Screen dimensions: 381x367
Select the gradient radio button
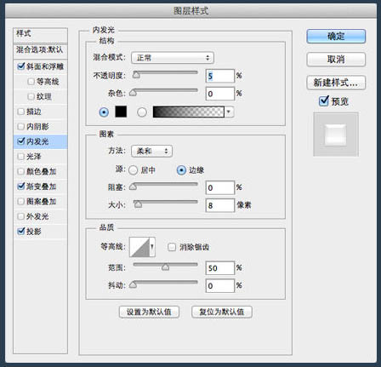pos(142,112)
